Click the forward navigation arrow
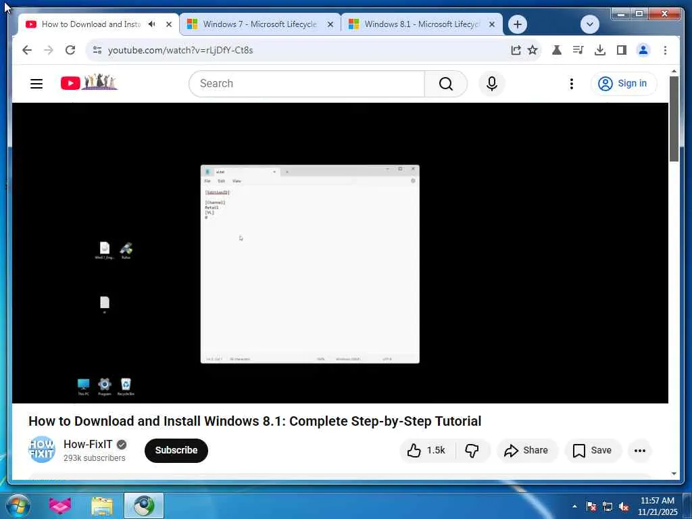The height and width of the screenshot is (519, 692). (x=49, y=50)
